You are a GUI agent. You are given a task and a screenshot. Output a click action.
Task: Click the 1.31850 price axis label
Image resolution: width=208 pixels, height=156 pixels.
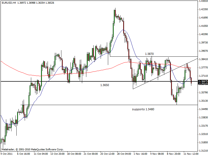tap(203, 142)
